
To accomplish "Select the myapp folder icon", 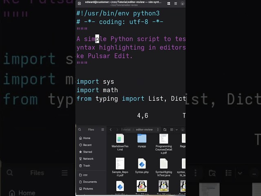I will (x=142, y=138).
